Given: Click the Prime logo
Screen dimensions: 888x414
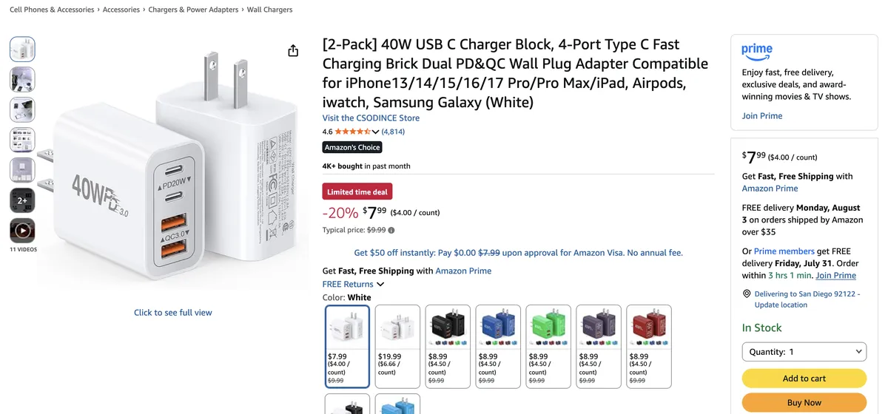Looking at the screenshot, I should click(757, 52).
